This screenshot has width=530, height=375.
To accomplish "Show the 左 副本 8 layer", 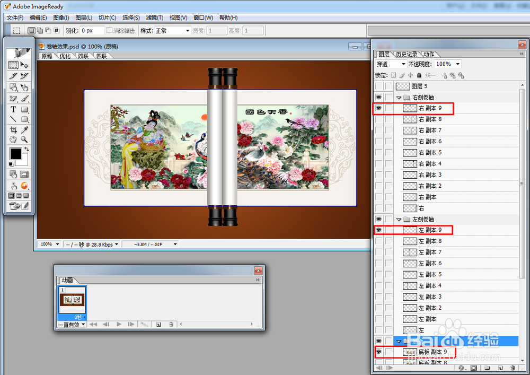I will tap(378, 241).
